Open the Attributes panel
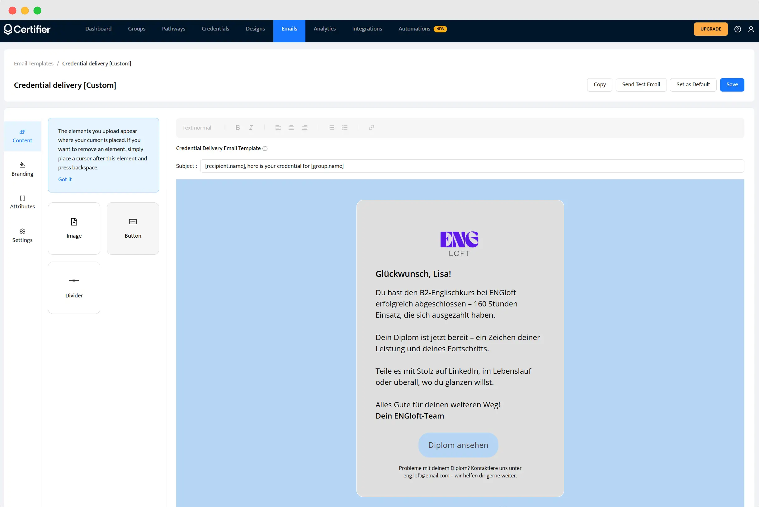The image size is (759, 507). tap(22, 201)
